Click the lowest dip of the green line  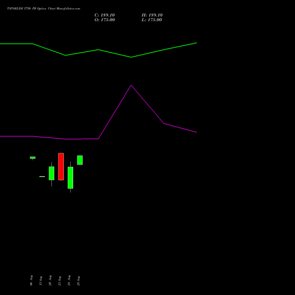tap(131, 57)
